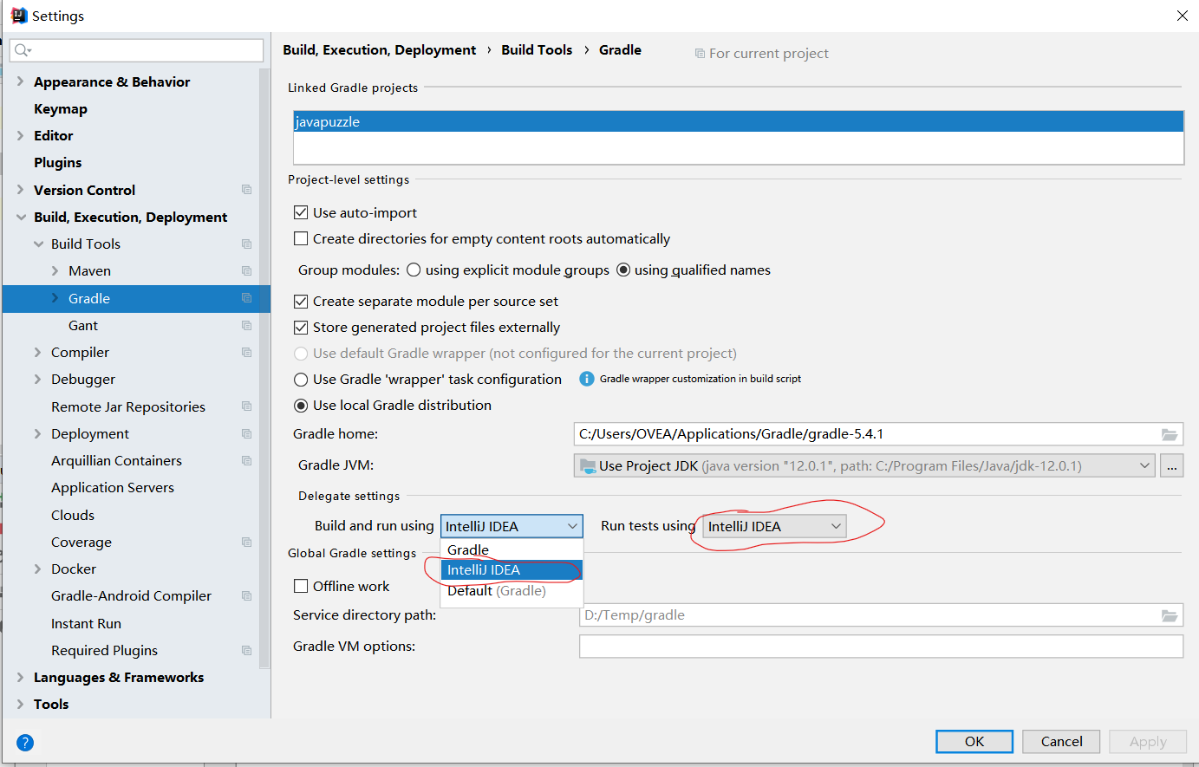1199x767 pixels.
Task: Close the Settings dialog window
Action: pos(1182,16)
